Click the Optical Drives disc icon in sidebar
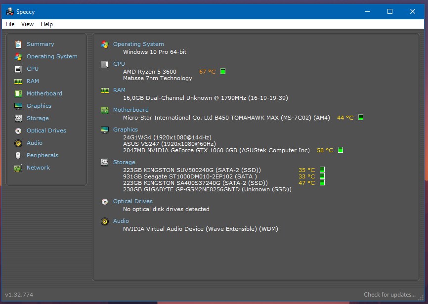Screen dimensions: 428x304 pyautogui.click(x=18, y=130)
